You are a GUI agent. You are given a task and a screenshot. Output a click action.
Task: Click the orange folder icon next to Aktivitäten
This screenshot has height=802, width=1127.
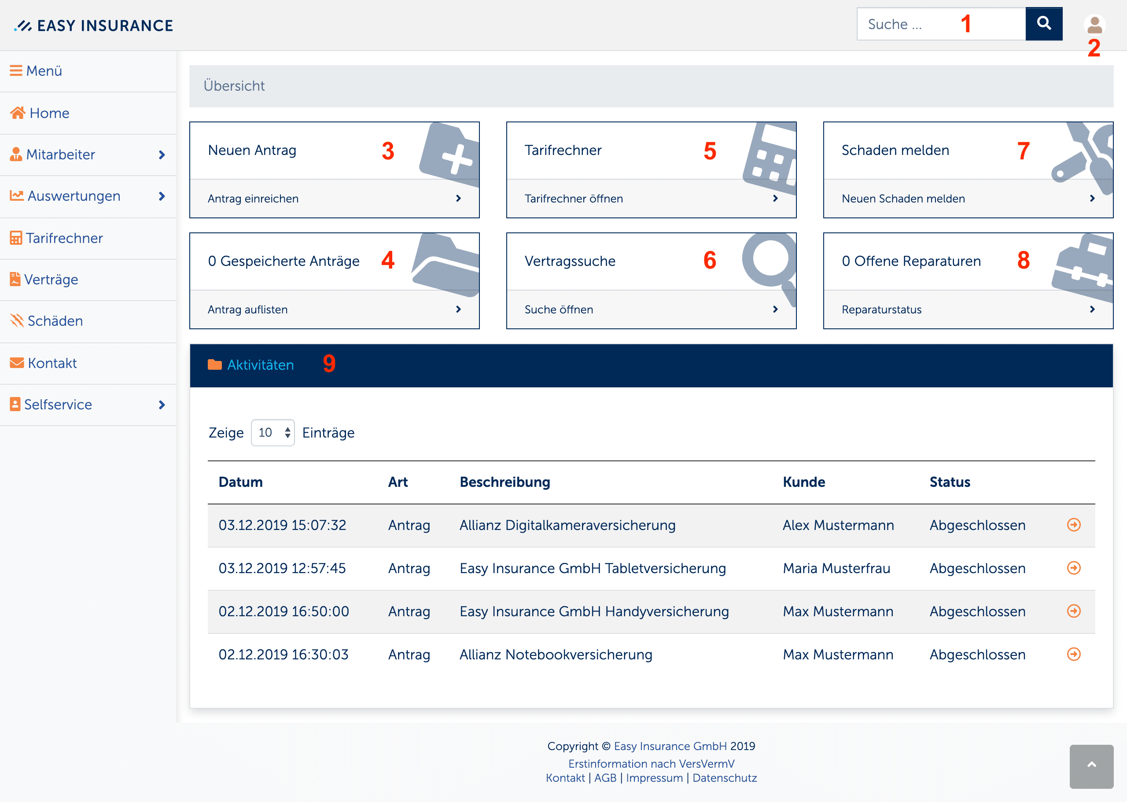(x=216, y=364)
